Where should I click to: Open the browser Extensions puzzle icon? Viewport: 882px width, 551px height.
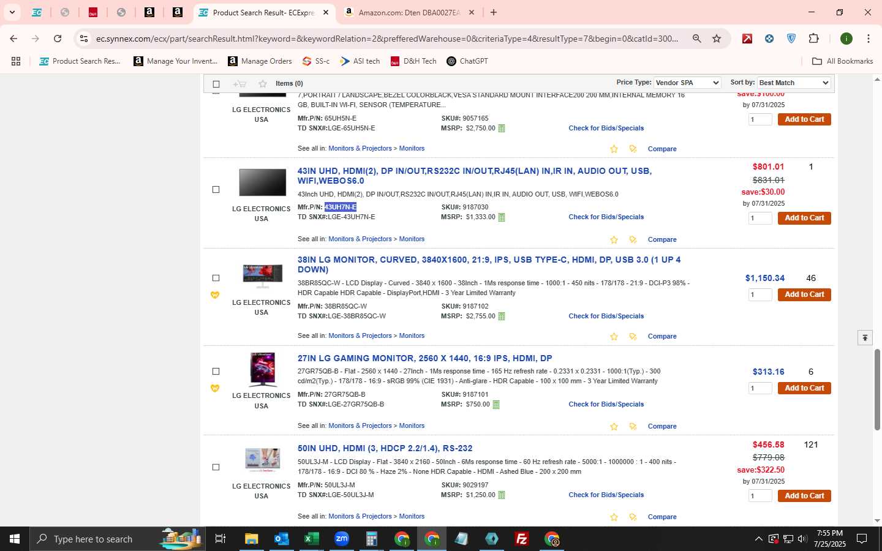[813, 39]
